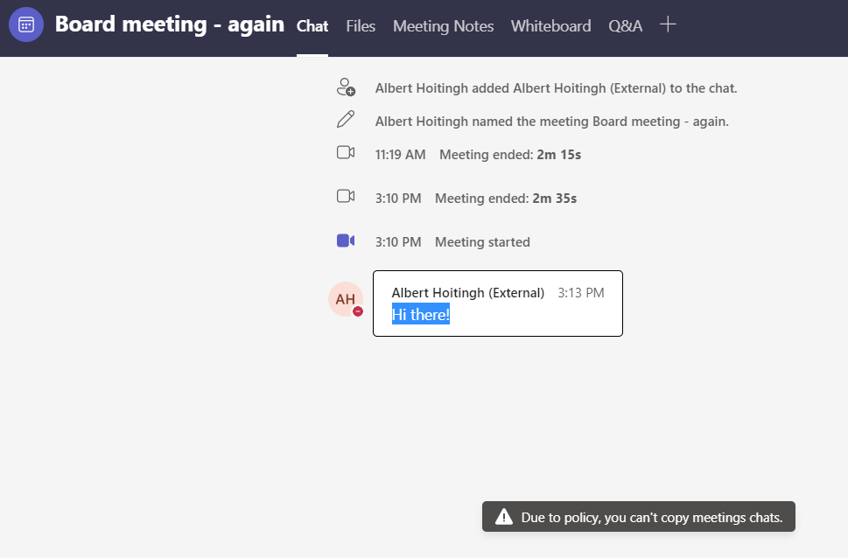Screen dimensions: 848x558
Task: Click the 11:19 AM meeting camera icon
Action: [x=346, y=153]
